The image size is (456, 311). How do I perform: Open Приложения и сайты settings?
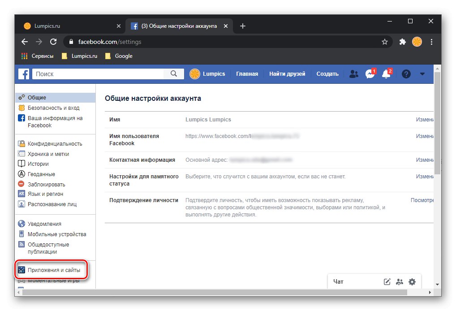point(55,270)
